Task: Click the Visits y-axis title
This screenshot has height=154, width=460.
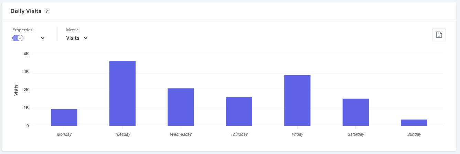Action: coord(16,90)
